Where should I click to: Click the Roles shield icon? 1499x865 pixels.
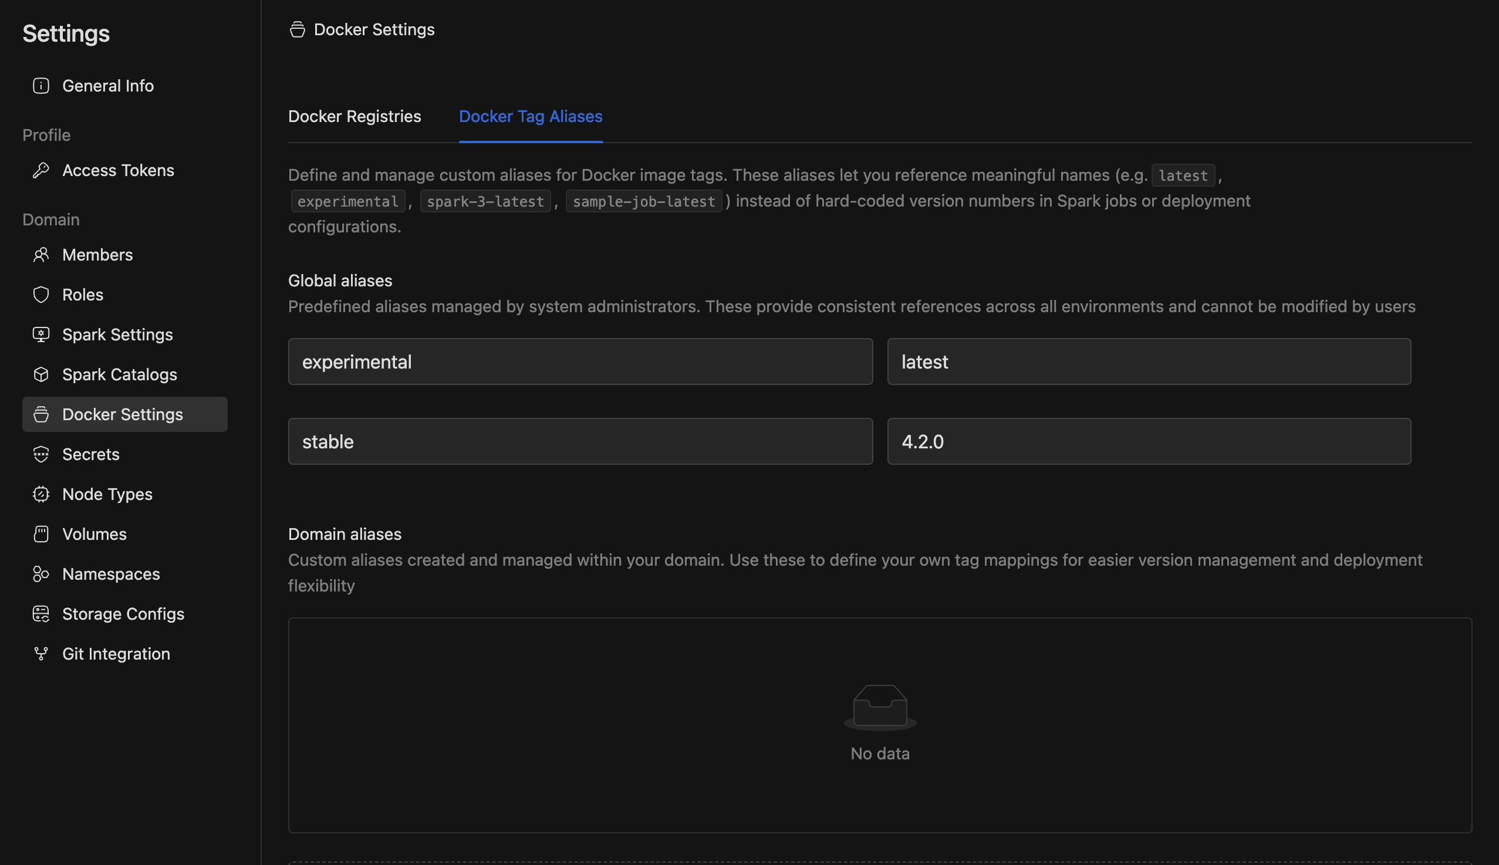click(41, 295)
